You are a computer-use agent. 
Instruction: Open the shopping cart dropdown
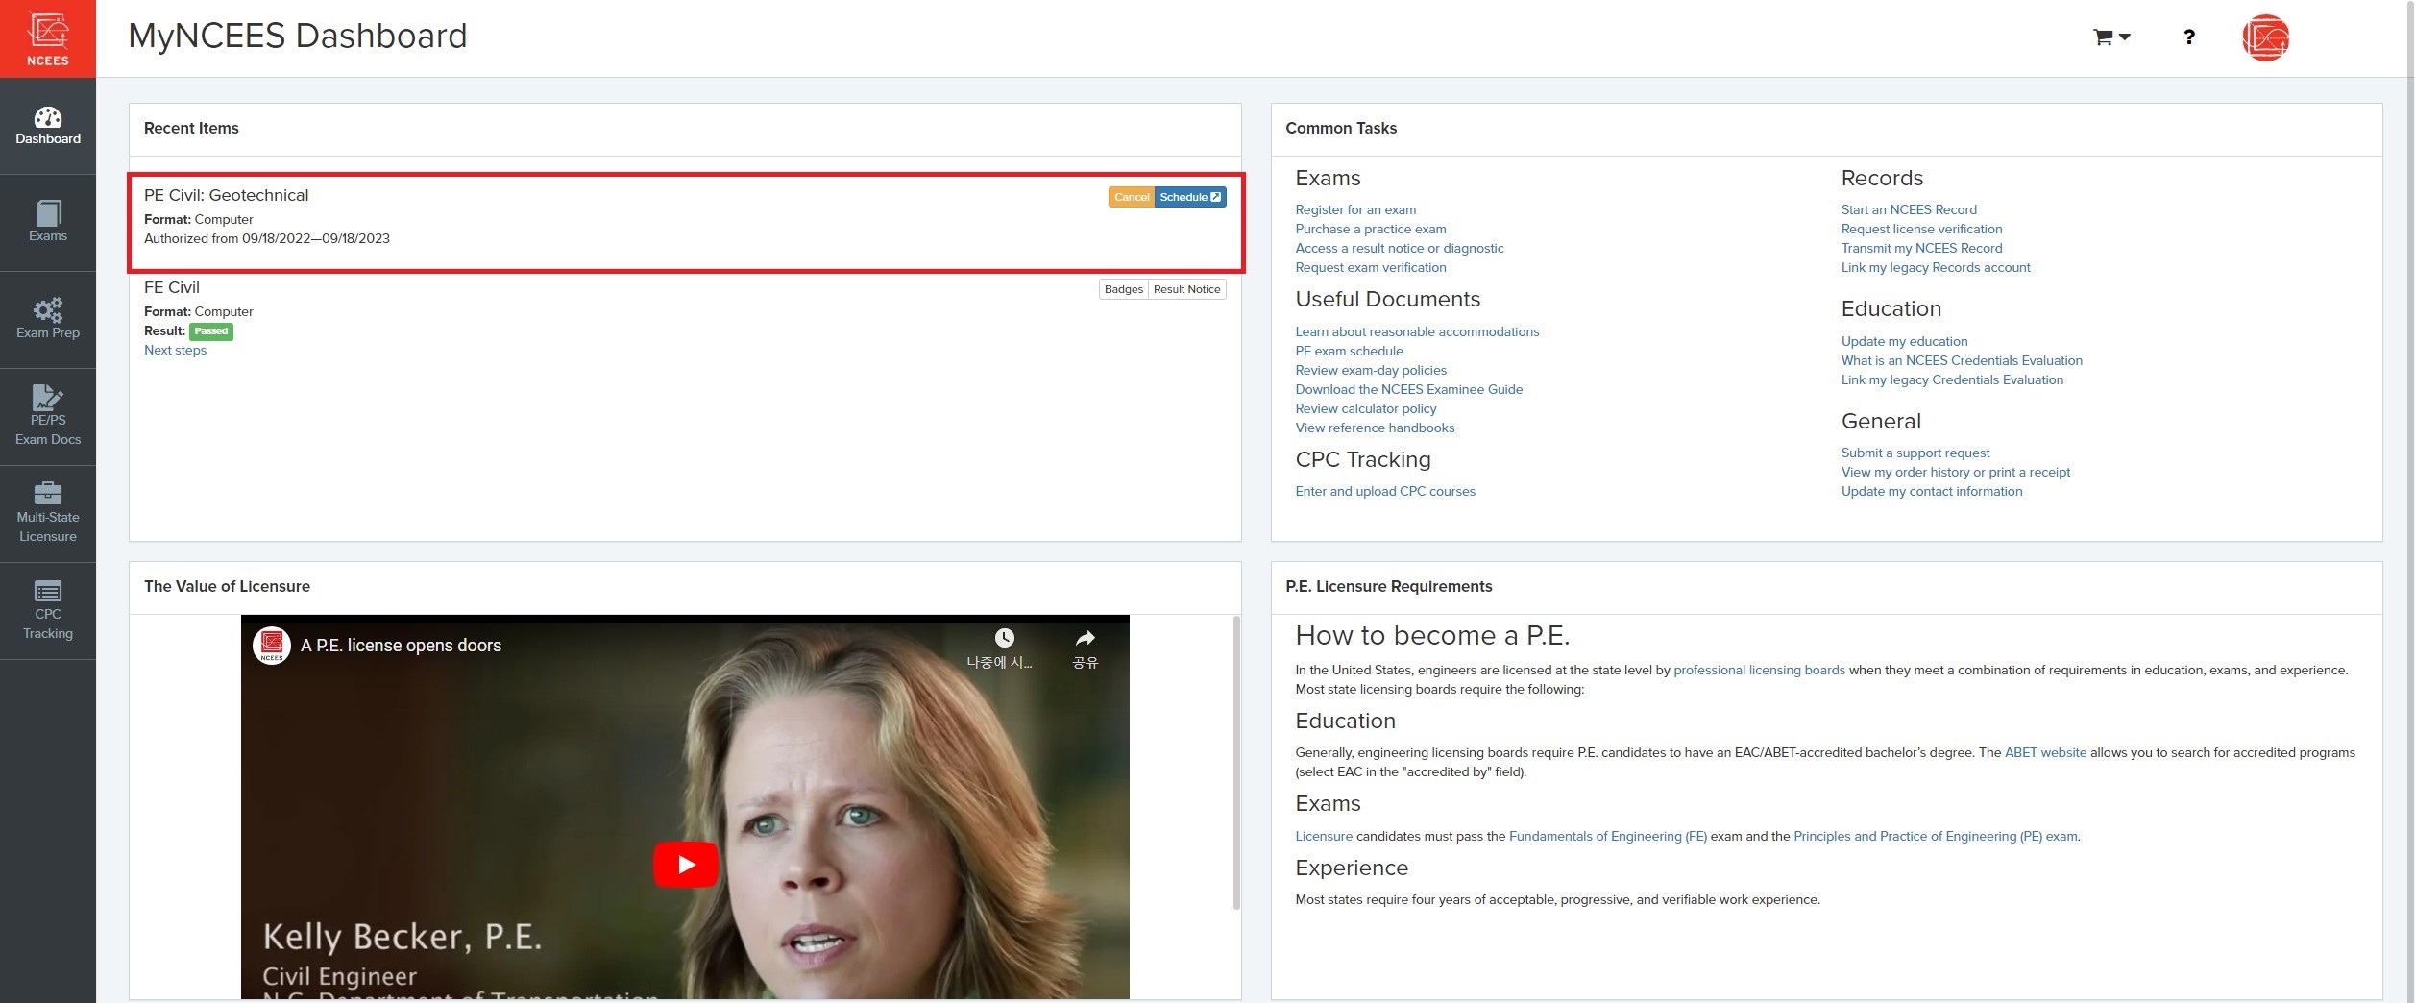(x=2111, y=37)
